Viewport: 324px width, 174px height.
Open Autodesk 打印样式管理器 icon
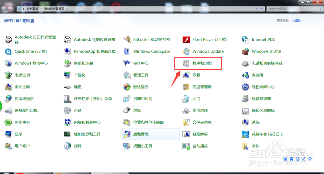[x=8, y=39]
